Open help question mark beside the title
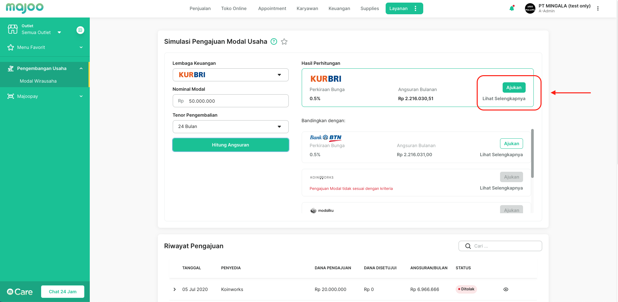 tap(274, 41)
